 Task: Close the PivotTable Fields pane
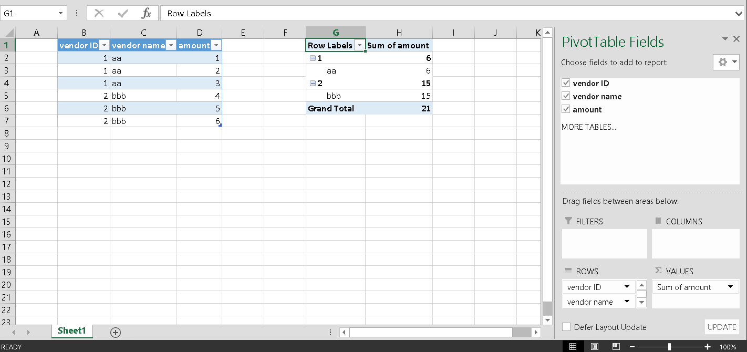pyautogui.click(x=736, y=39)
